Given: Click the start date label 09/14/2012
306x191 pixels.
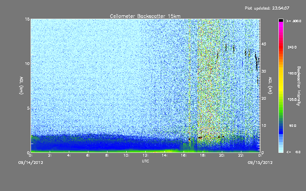Looking at the screenshot, I should [31, 163].
